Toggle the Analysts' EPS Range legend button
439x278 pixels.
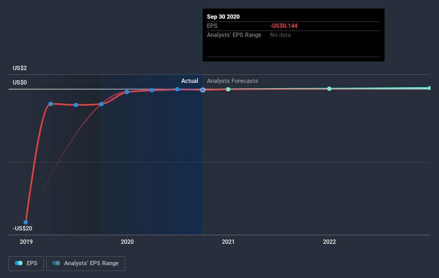click(x=86, y=264)
